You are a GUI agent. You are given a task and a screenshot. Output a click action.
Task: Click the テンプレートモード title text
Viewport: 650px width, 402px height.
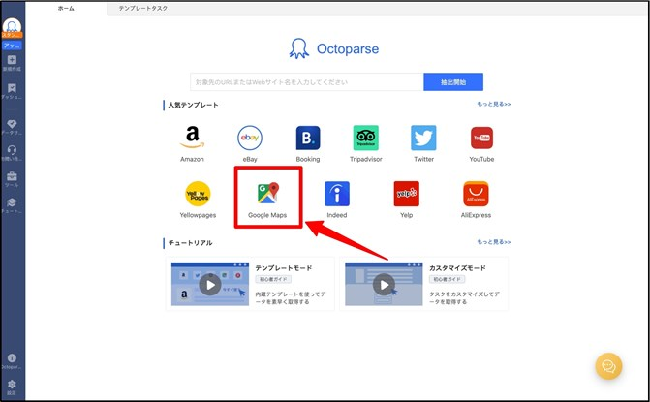(x=284, y=268)
